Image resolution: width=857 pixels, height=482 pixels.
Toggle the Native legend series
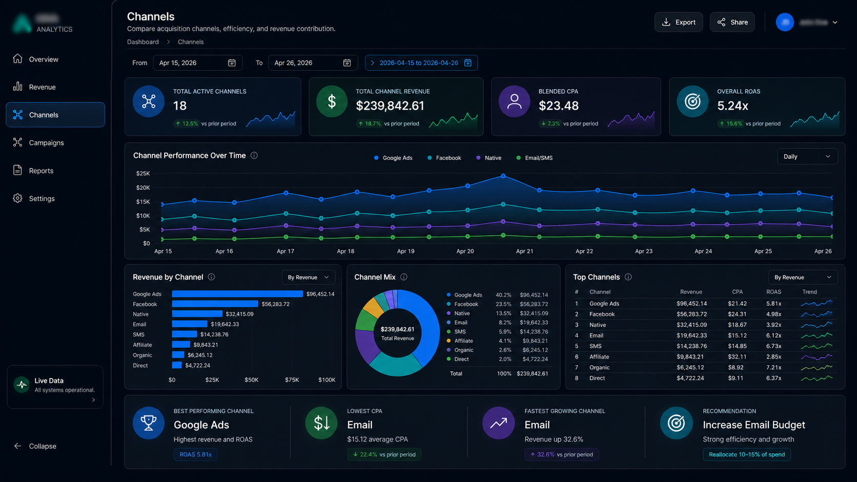(488, 158)
